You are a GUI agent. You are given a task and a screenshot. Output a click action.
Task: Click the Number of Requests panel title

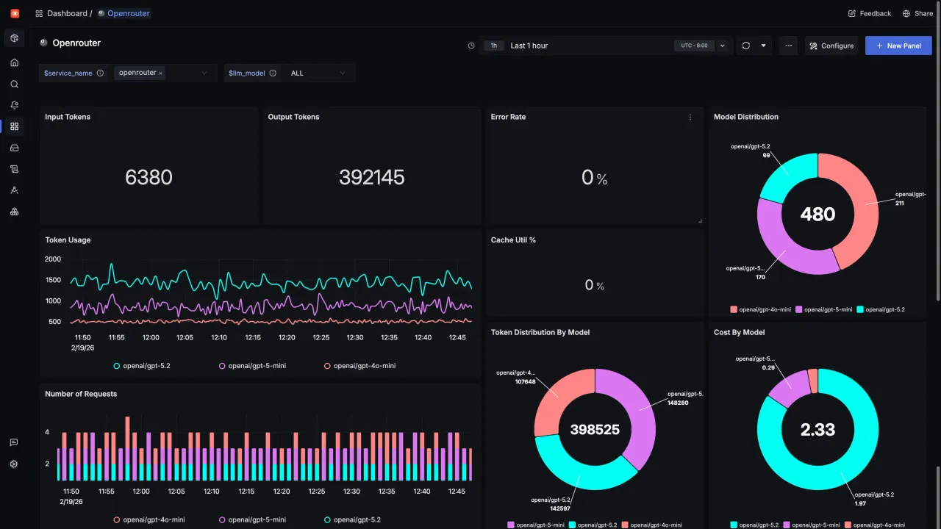(x=81, y=394)
